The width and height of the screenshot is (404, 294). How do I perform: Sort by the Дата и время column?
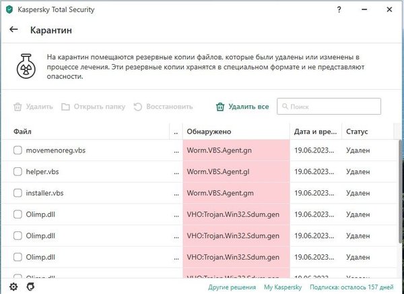point(315,131)
